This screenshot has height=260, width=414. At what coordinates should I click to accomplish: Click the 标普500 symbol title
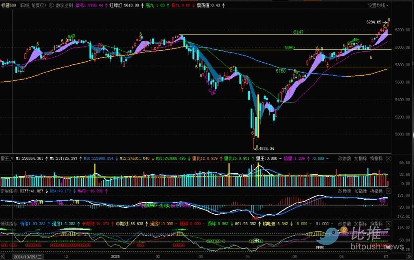(8, 5)
